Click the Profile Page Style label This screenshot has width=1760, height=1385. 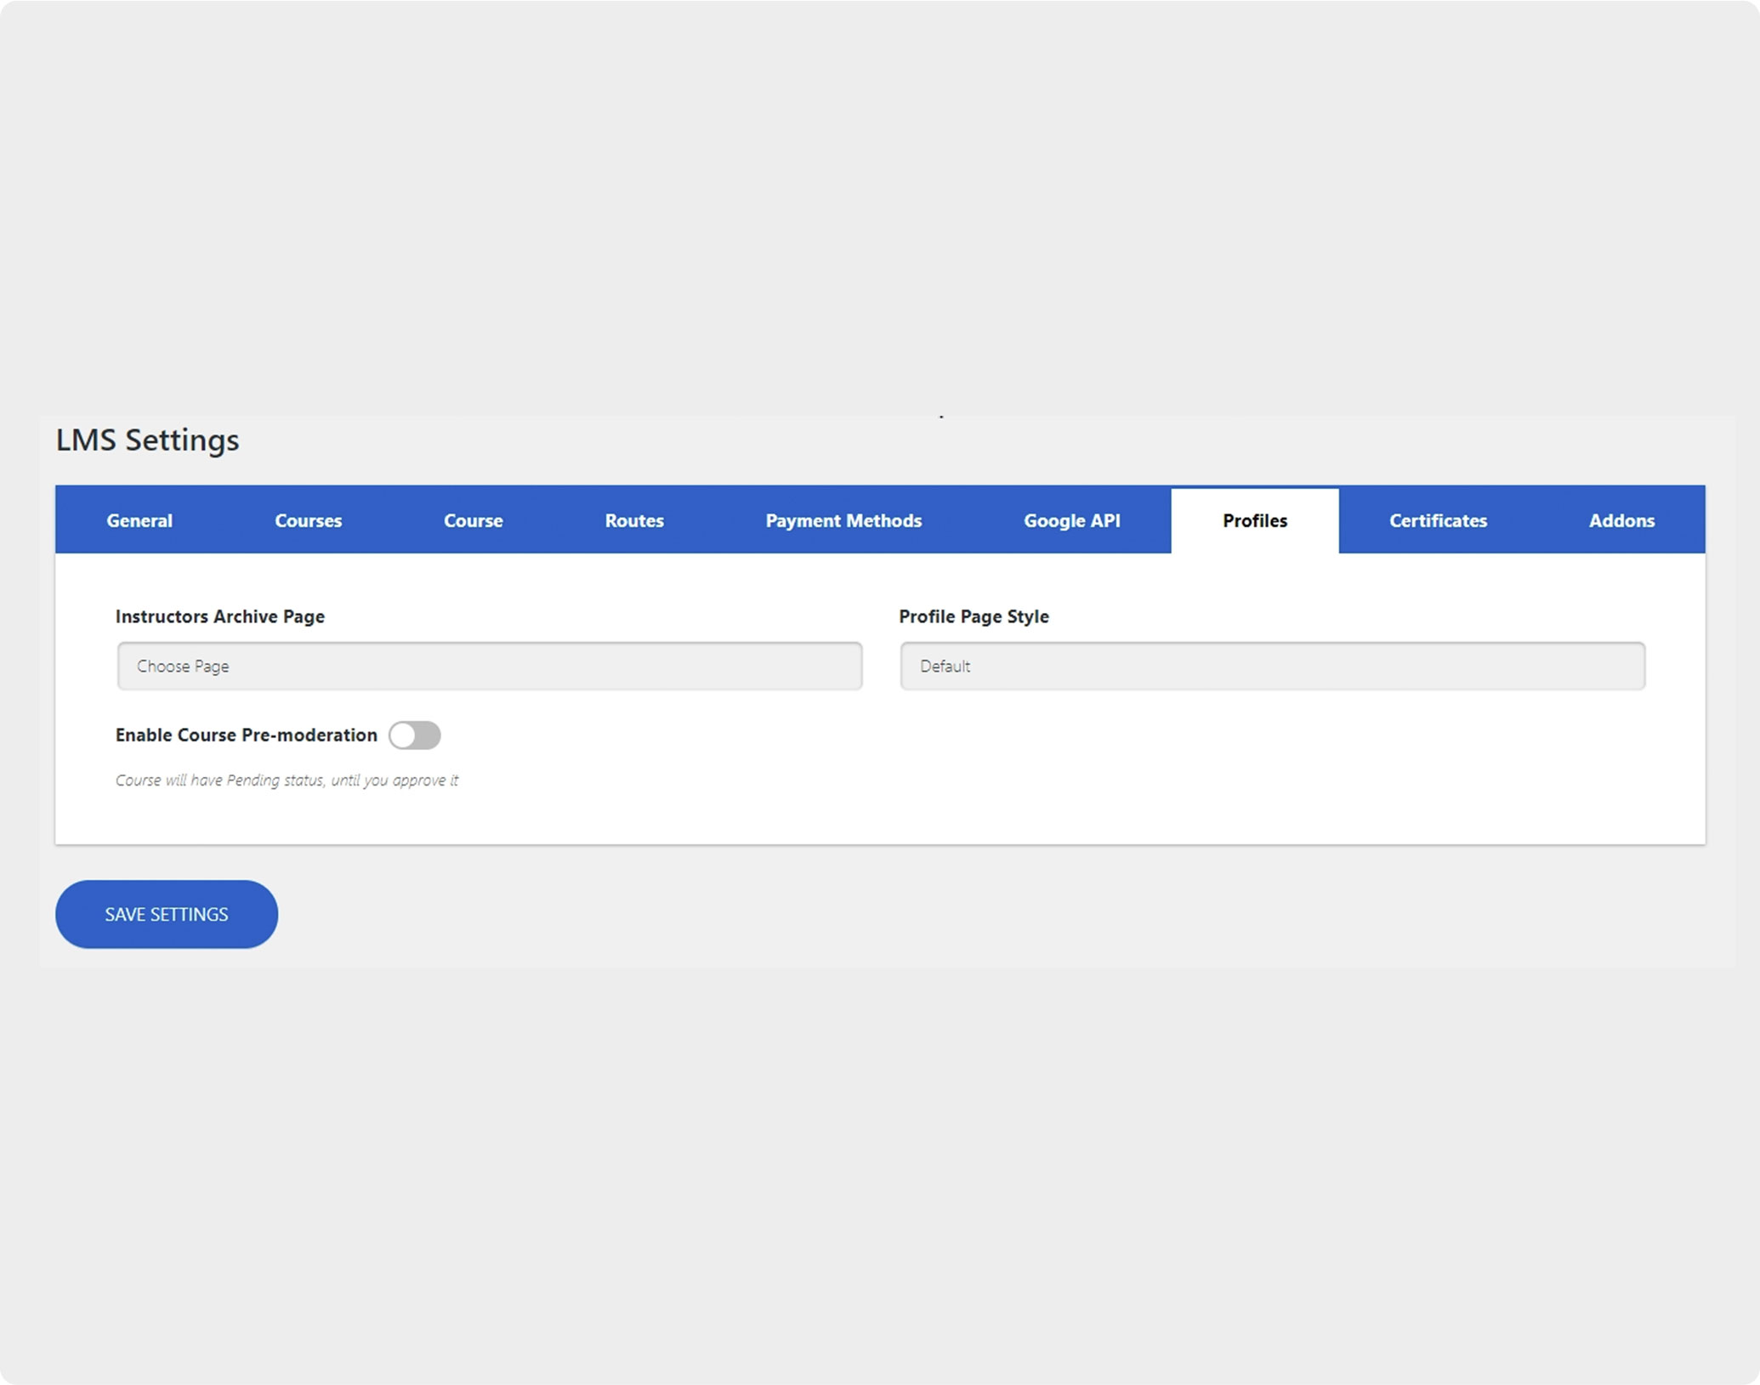click(x=974, y=616)
